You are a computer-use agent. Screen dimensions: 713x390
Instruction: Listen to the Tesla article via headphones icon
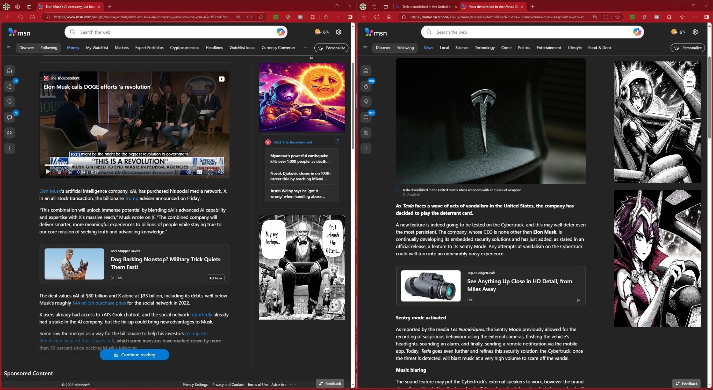(366, 71)
